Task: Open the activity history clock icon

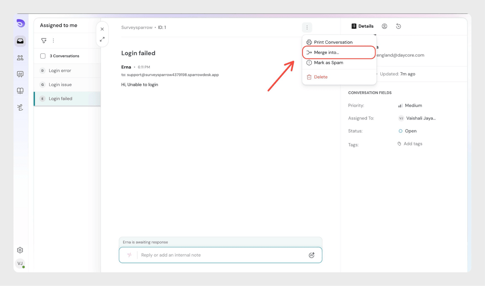Action: (399, 26)
